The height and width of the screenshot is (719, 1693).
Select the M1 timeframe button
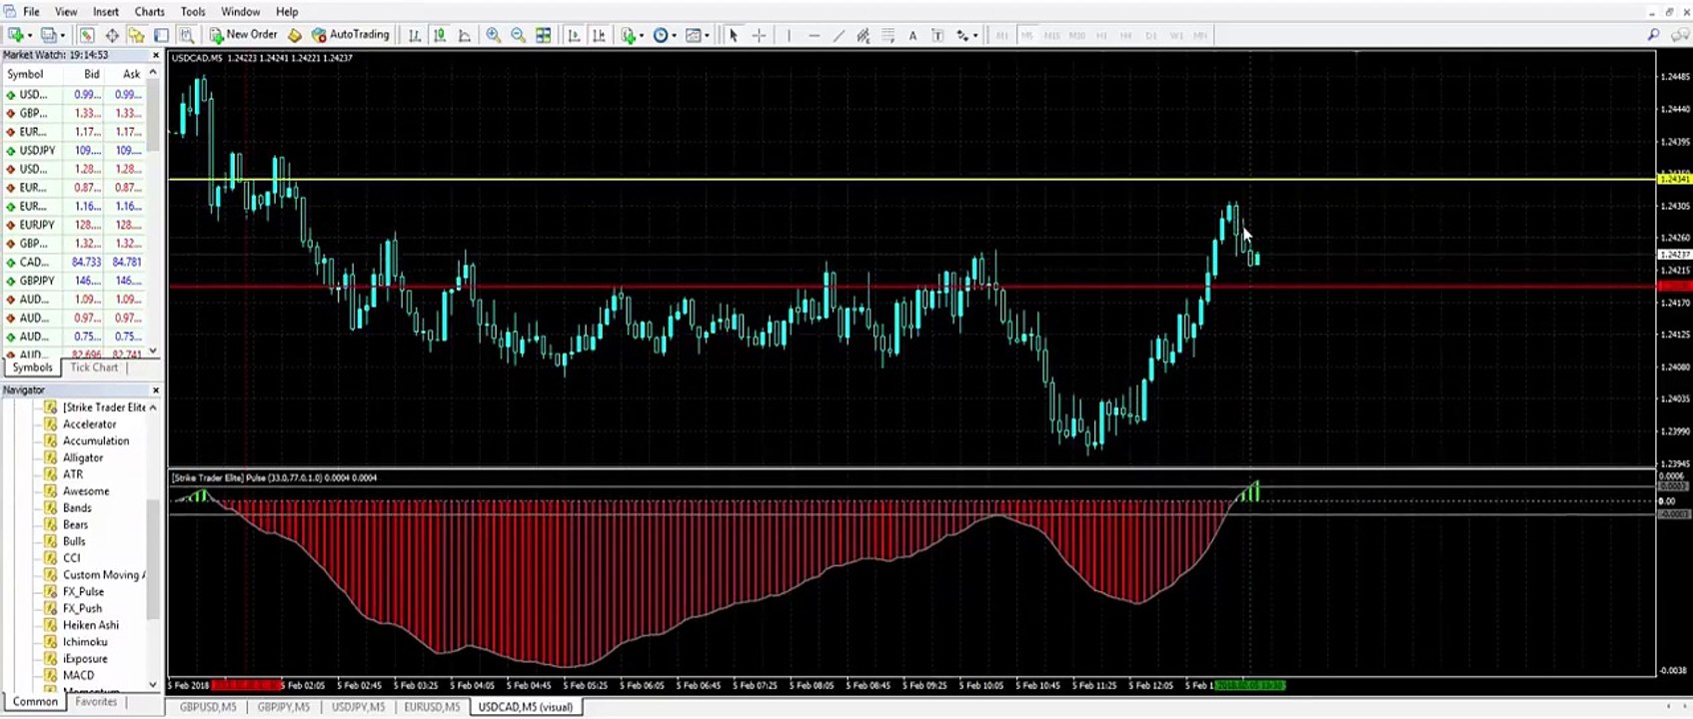(1001, 35)
